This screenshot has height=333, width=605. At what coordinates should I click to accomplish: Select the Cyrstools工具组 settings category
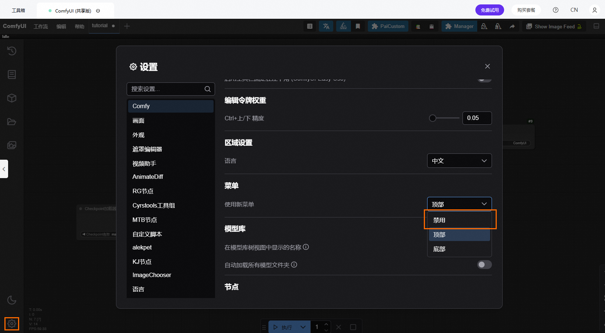coord(171,205)
